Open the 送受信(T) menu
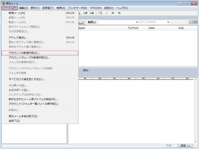 point(48,8)
